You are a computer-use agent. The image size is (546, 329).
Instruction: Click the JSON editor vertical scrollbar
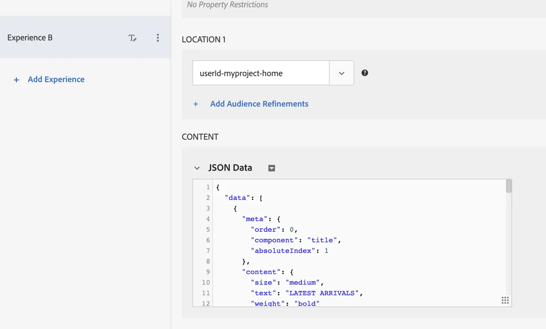509,186
